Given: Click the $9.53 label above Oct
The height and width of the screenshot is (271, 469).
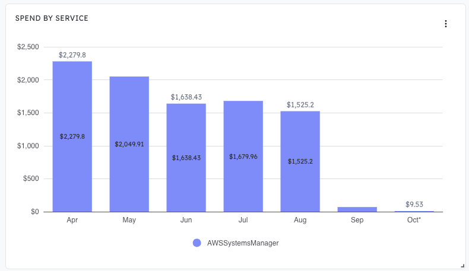Looking at the screenshot, I should click(414, 205).
